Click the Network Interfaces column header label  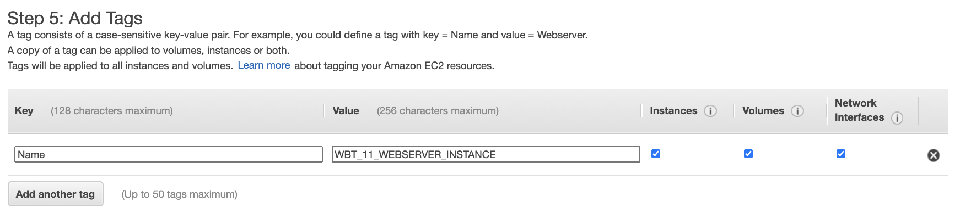pyautogui.click(x=859, y=110)
